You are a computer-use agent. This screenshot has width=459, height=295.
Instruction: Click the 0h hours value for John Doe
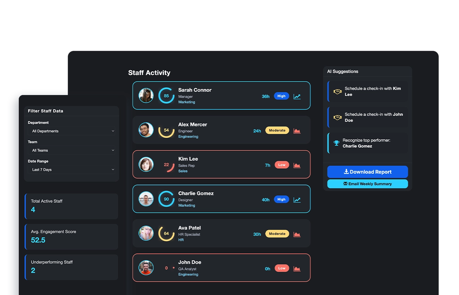tap(268, 269)
